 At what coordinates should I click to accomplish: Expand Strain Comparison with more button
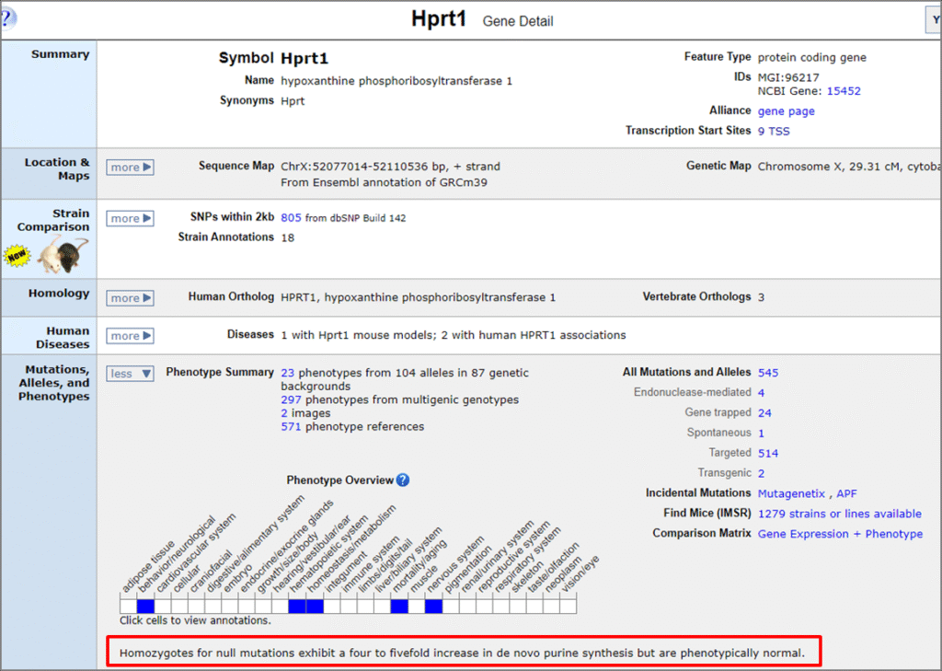click(130, 219)
